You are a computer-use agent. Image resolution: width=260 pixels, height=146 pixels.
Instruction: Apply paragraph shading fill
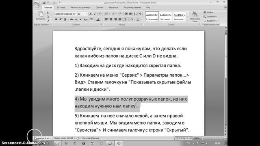pos(132,19)
